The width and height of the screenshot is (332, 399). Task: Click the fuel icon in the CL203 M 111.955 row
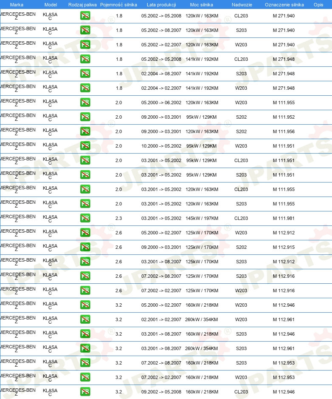[x=85, y=189]
